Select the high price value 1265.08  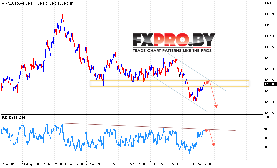tap(43, 4)
